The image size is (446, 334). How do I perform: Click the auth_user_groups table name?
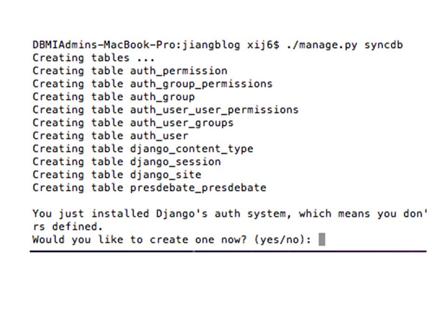click(182, 123)
